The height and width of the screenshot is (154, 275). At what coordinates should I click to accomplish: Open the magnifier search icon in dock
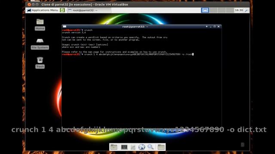[x=151, y=147]
